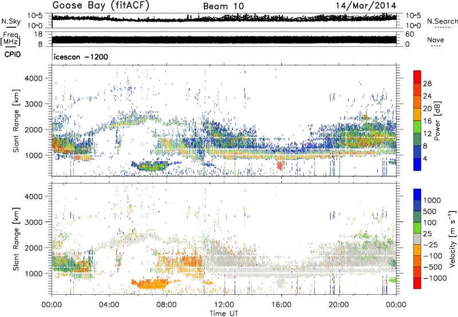Click the red high-power patch near 16:00

(x=280, y=165)
